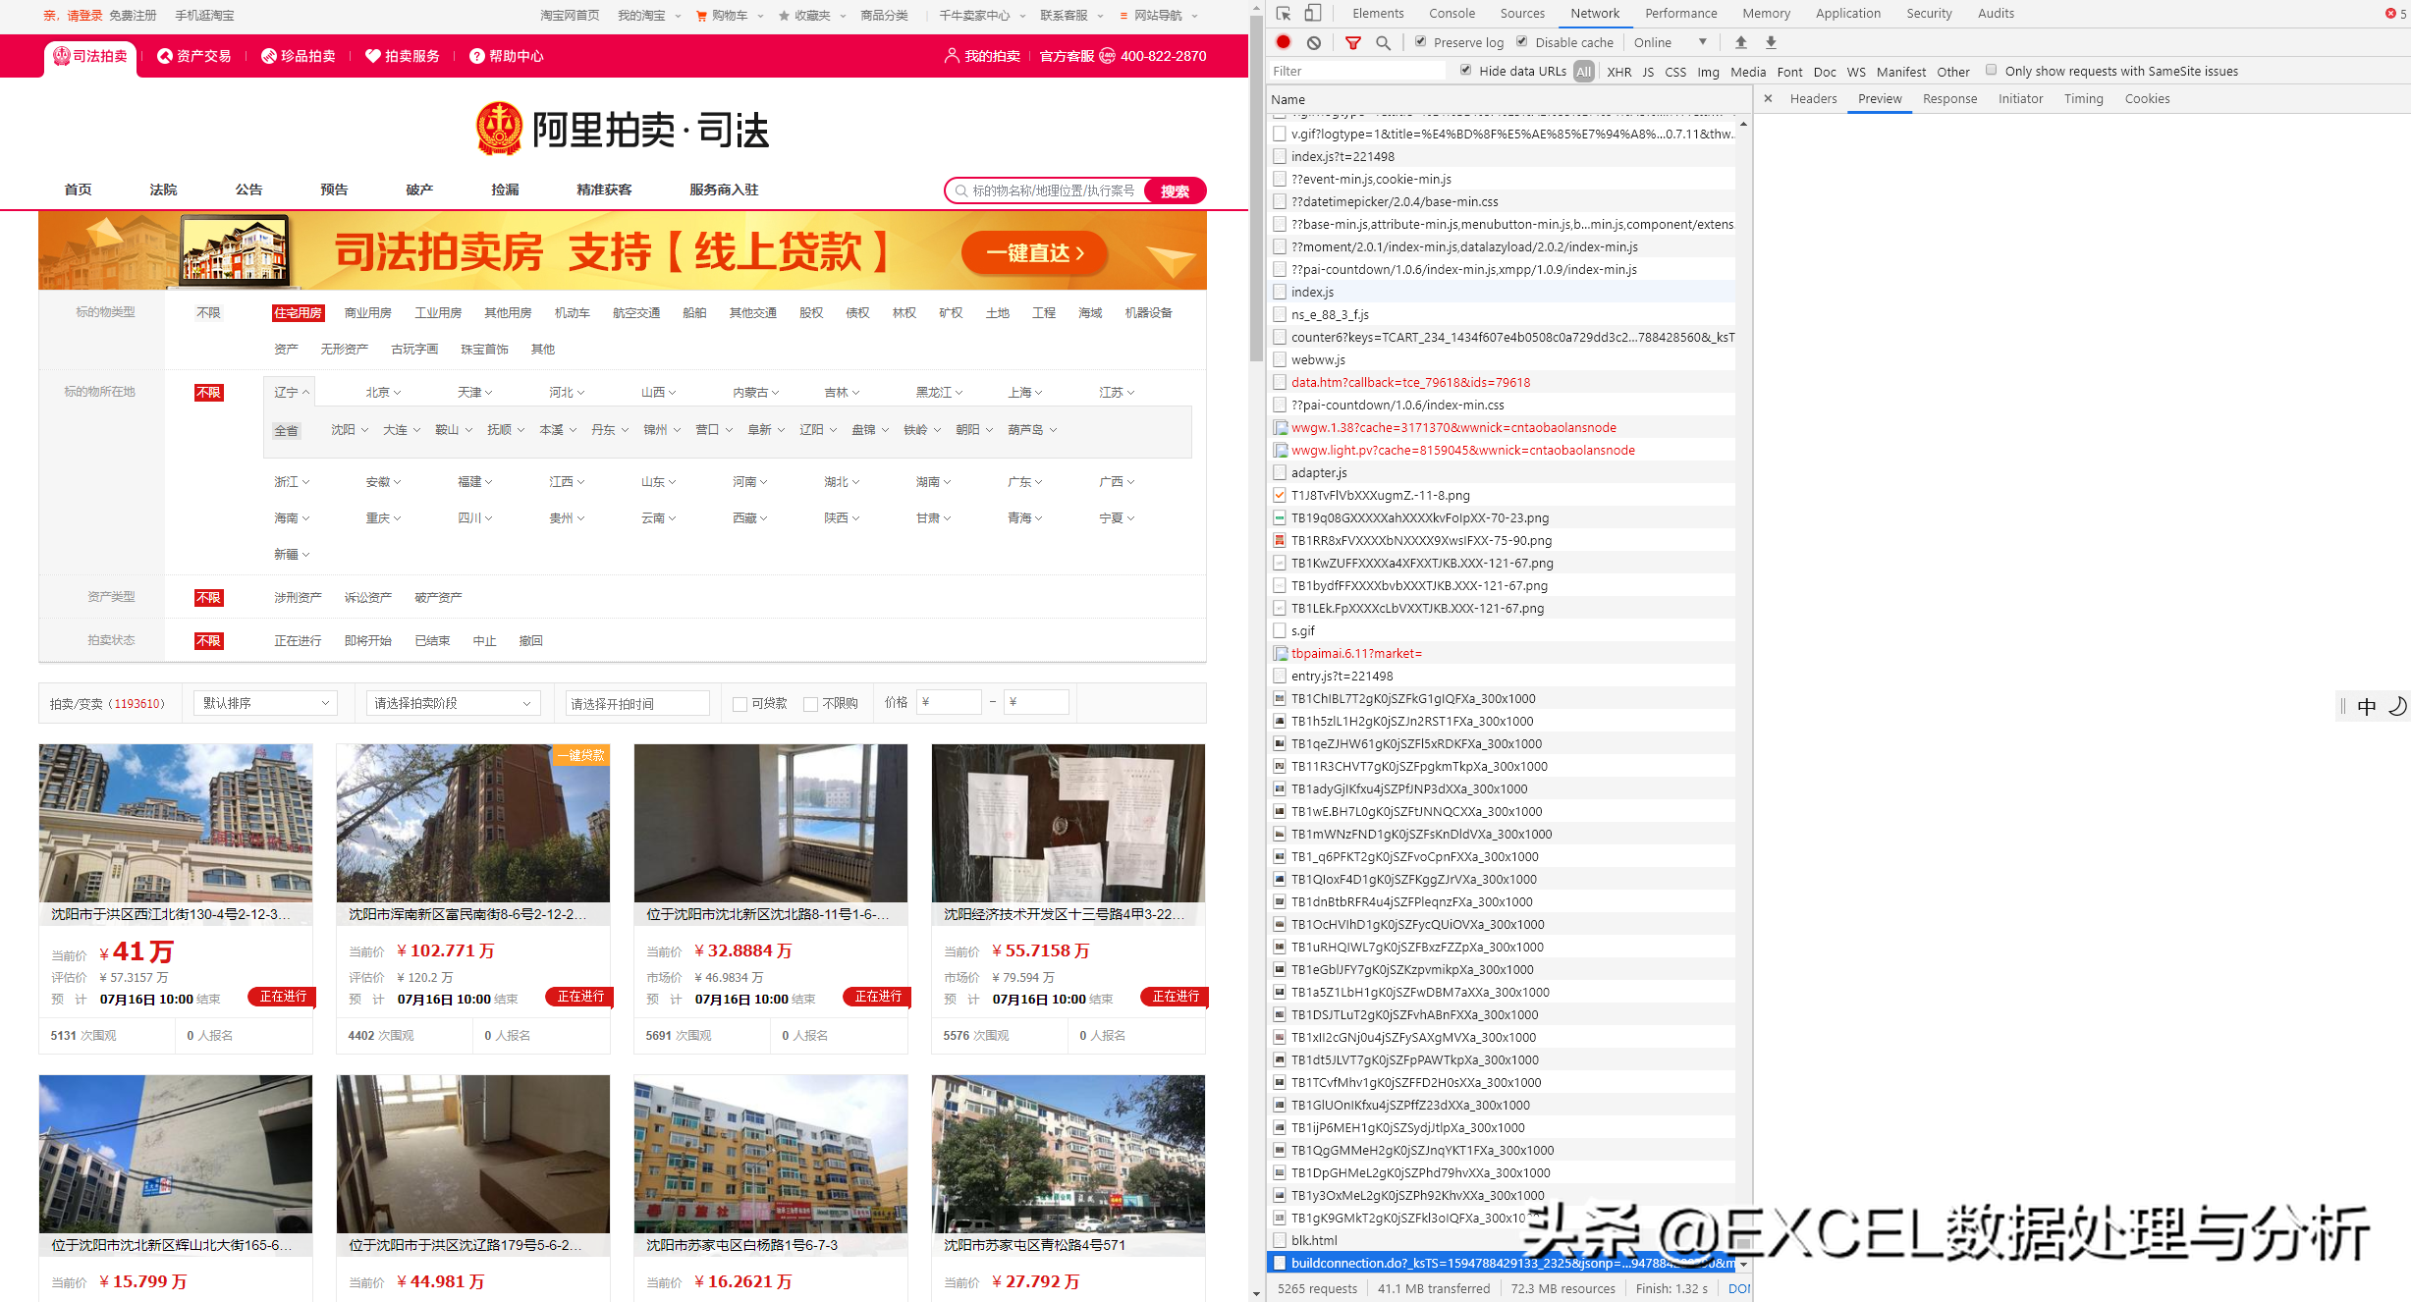The width and height of the screenshot is (2411, 1302).
Task: Open 沈阳市于洪区西江北街 listing thumbnail
Action: coord(176,823)
